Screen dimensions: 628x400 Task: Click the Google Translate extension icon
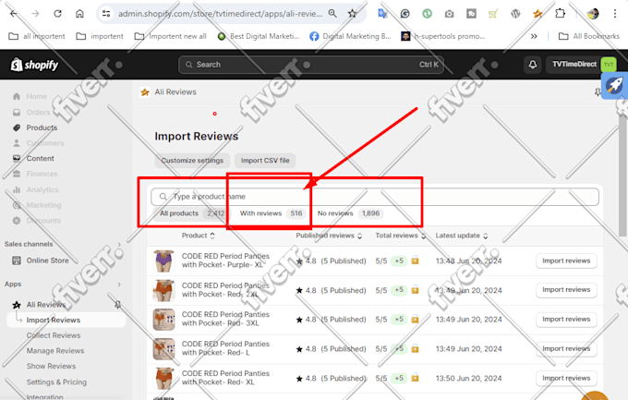point(382,14)
